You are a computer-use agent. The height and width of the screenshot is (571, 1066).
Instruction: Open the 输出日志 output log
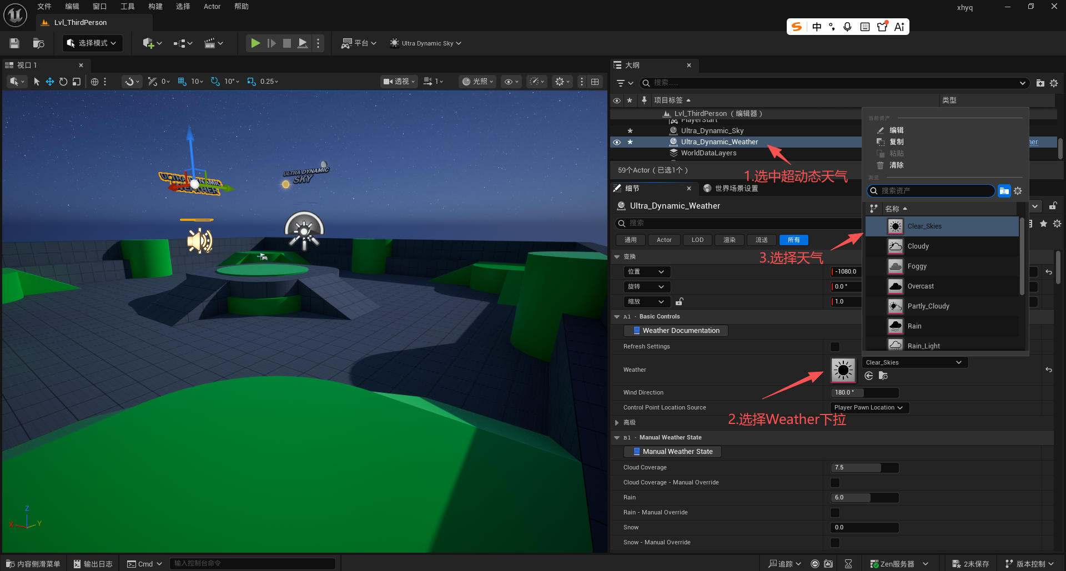pyautogui.click(x=93, y=564)
